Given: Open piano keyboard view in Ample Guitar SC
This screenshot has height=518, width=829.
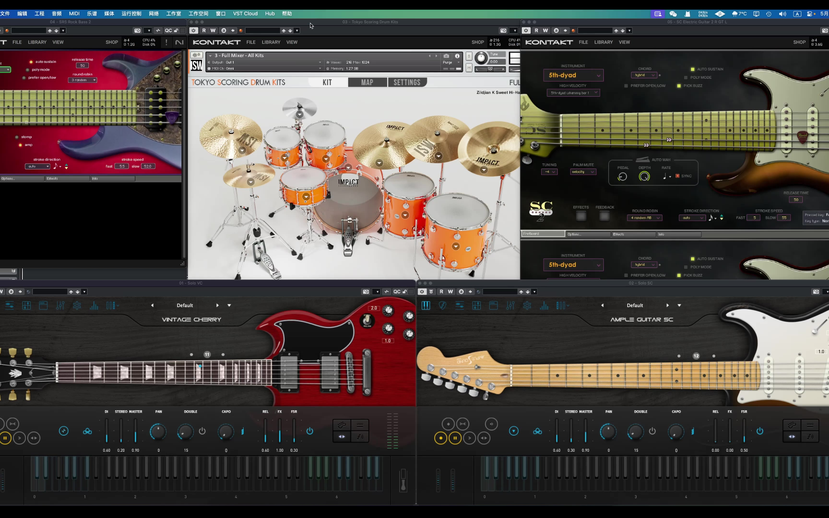Looking at the screenshot, I should point(426,305).
